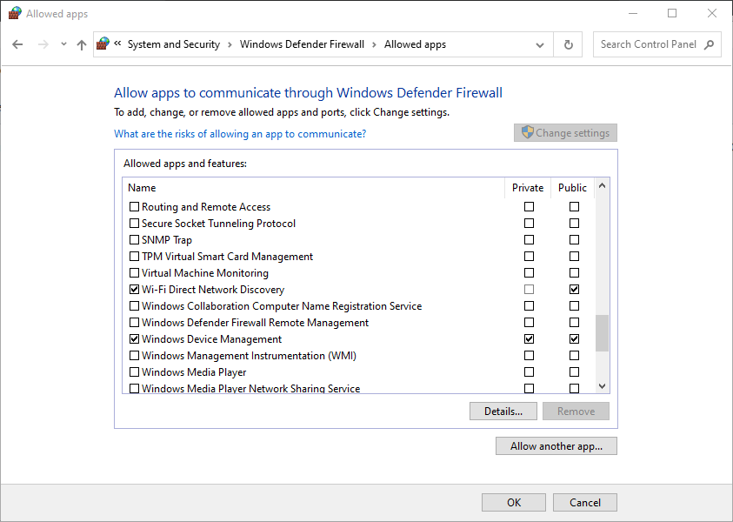Refresh the Allowed apps page
The image size is (733, 522).
(569, 44)
